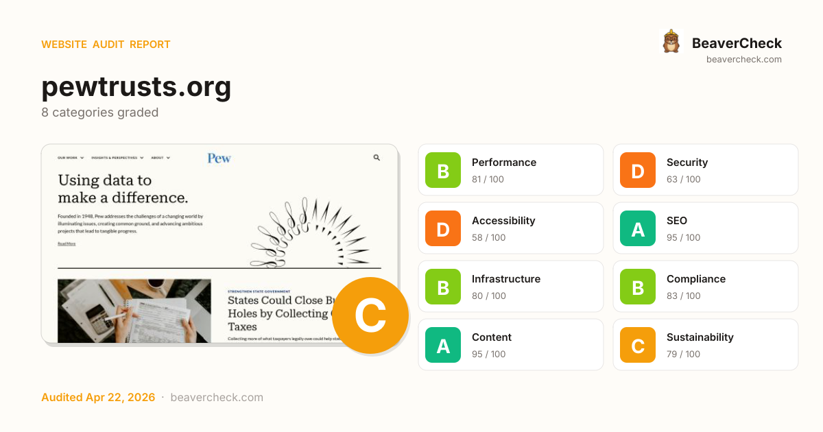The height and width of the screenshot is (432, 823).
Task: Click the Sustainability grade C badge
Action: click(638, 345)
